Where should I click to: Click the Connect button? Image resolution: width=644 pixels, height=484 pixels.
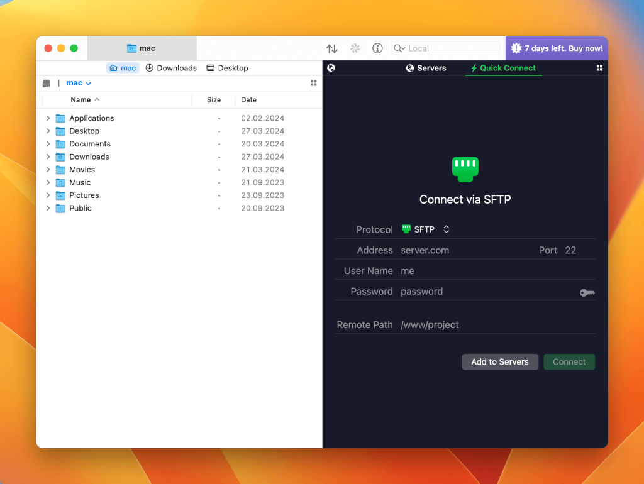click(569, 362)
